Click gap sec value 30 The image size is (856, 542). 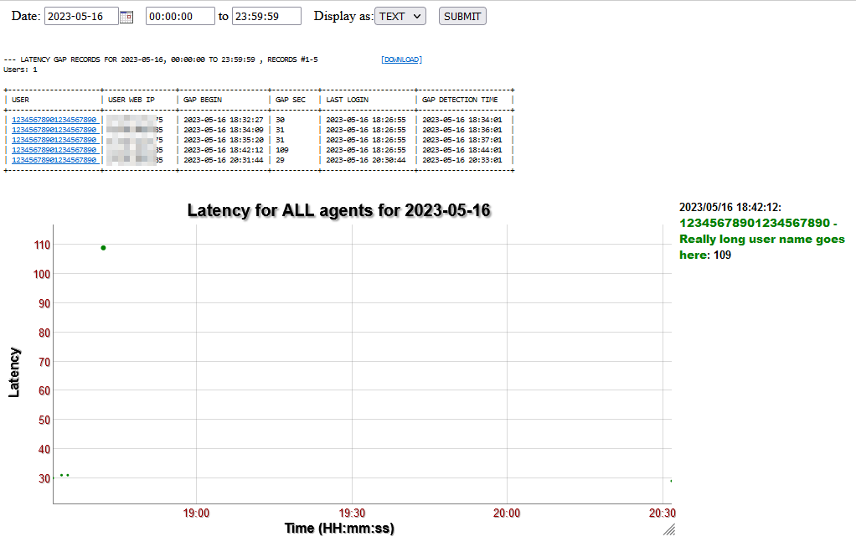280,120
